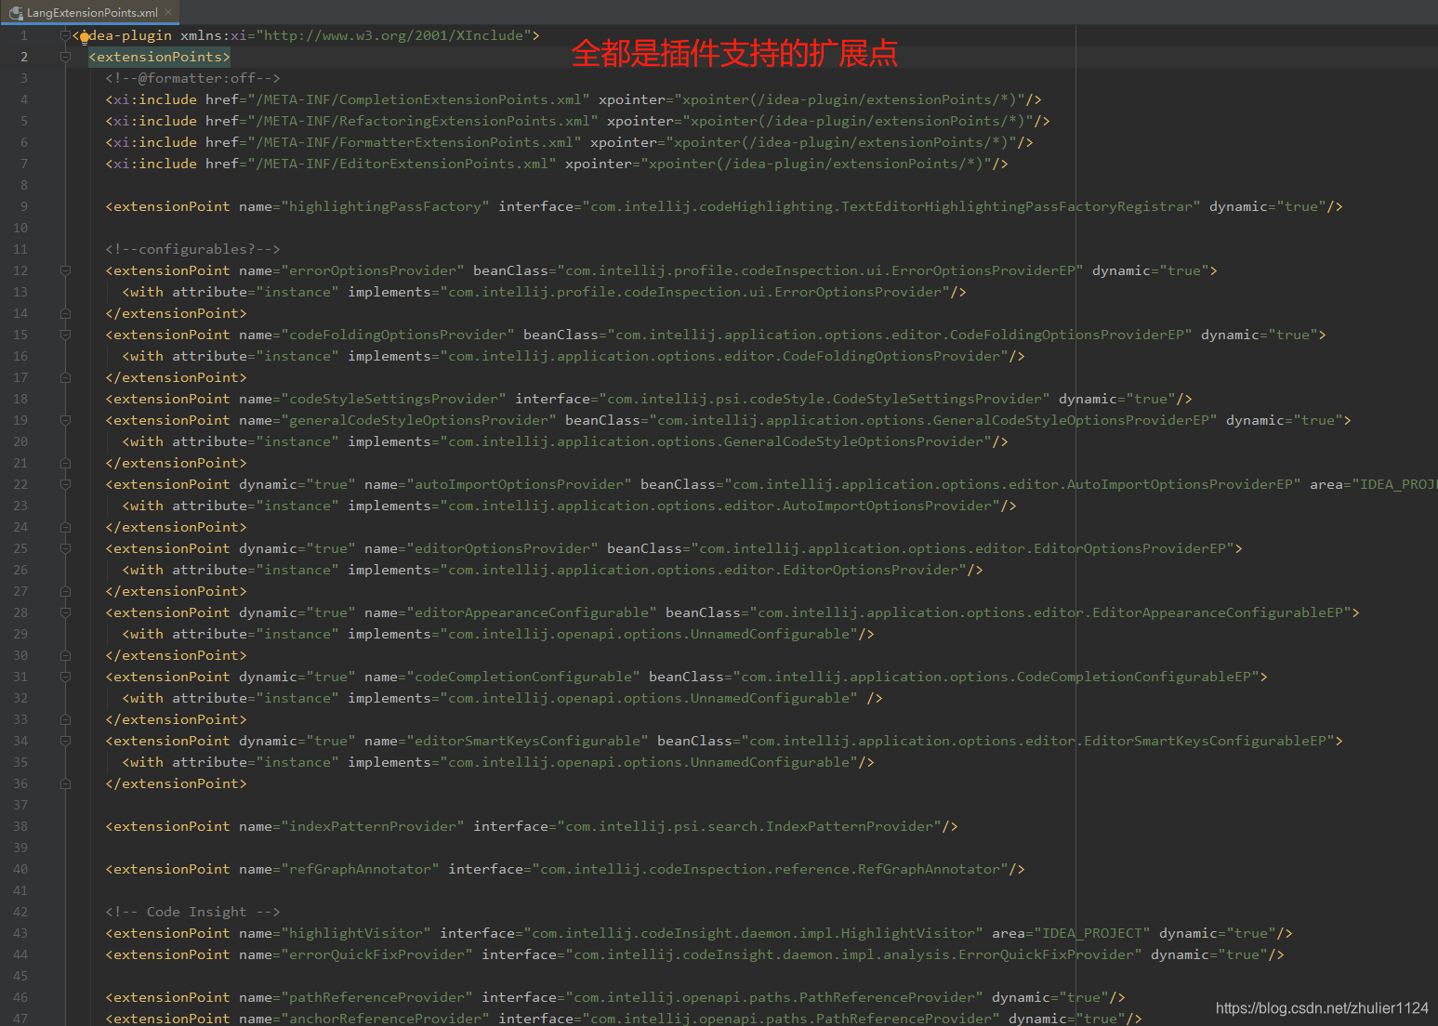Collapse codeFoldingOptionsProvider block at line 15
Viewport: 1438px width, 1026px height.
pyautogui.click(x=65, y=335)
